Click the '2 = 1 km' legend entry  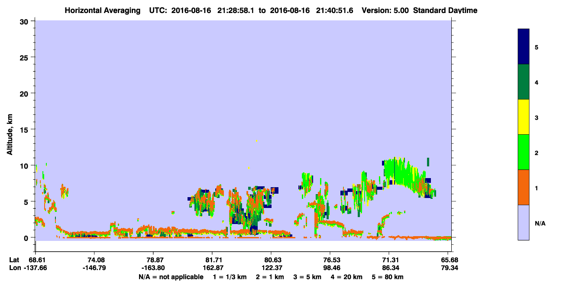[x=269, y=277]
